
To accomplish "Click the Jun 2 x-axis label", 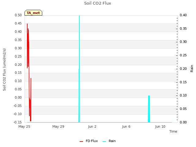I will coord(92,126).
